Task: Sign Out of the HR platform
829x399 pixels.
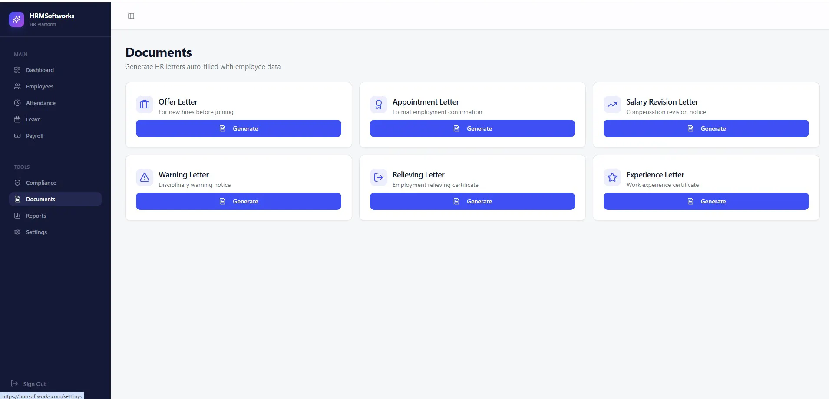Action: [29, 384]
